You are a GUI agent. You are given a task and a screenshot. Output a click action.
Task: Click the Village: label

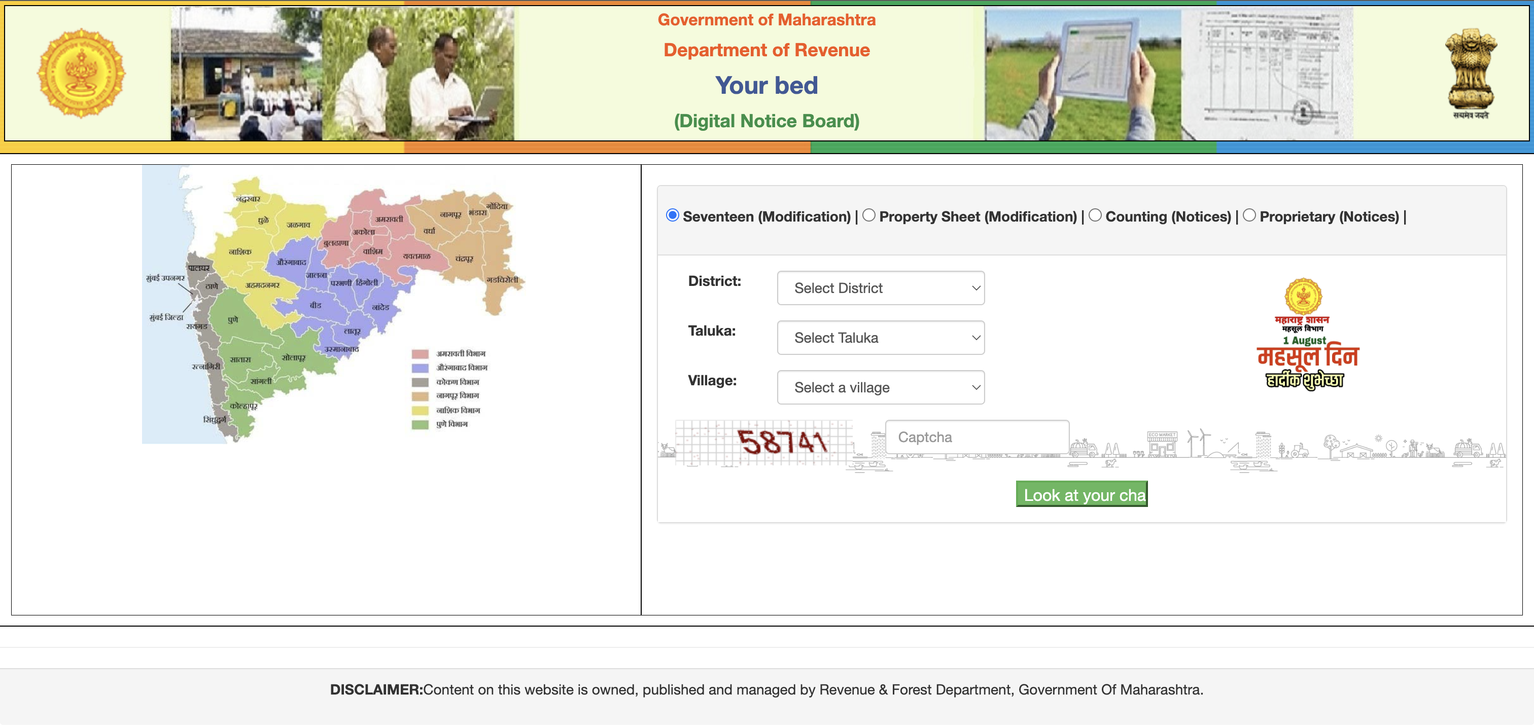(x=712, y=380)
